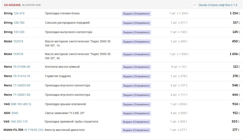Open MANN-FILTER part W 719/30 (10)

coord(34,130)
